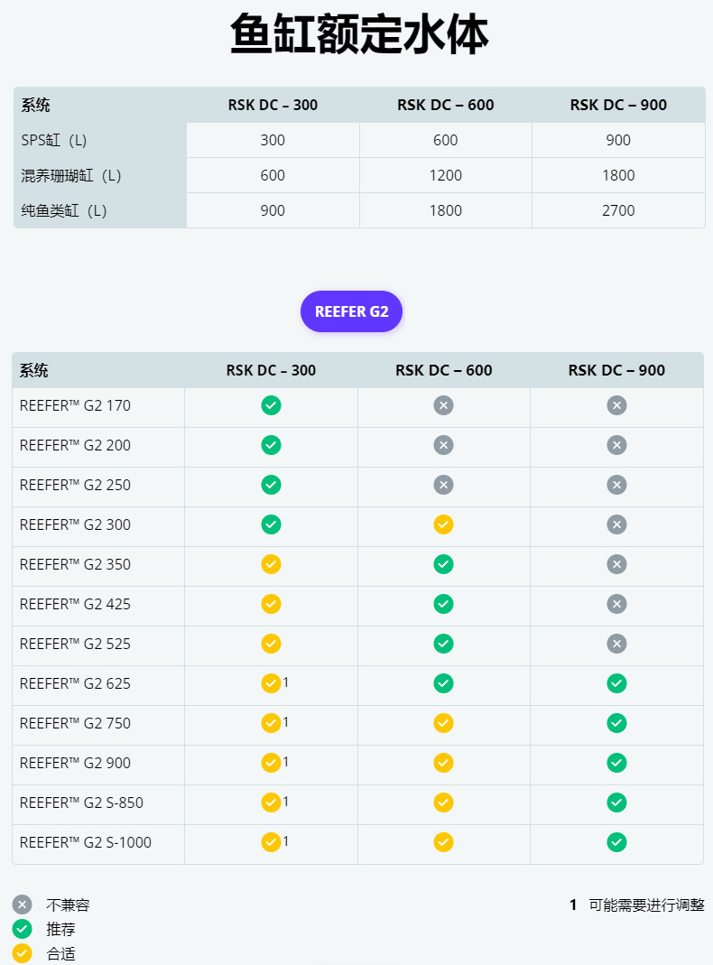Screen dimensions: 713x965
Task: Click the 900 value in SPS缸 row
Action: pos(618,140)
